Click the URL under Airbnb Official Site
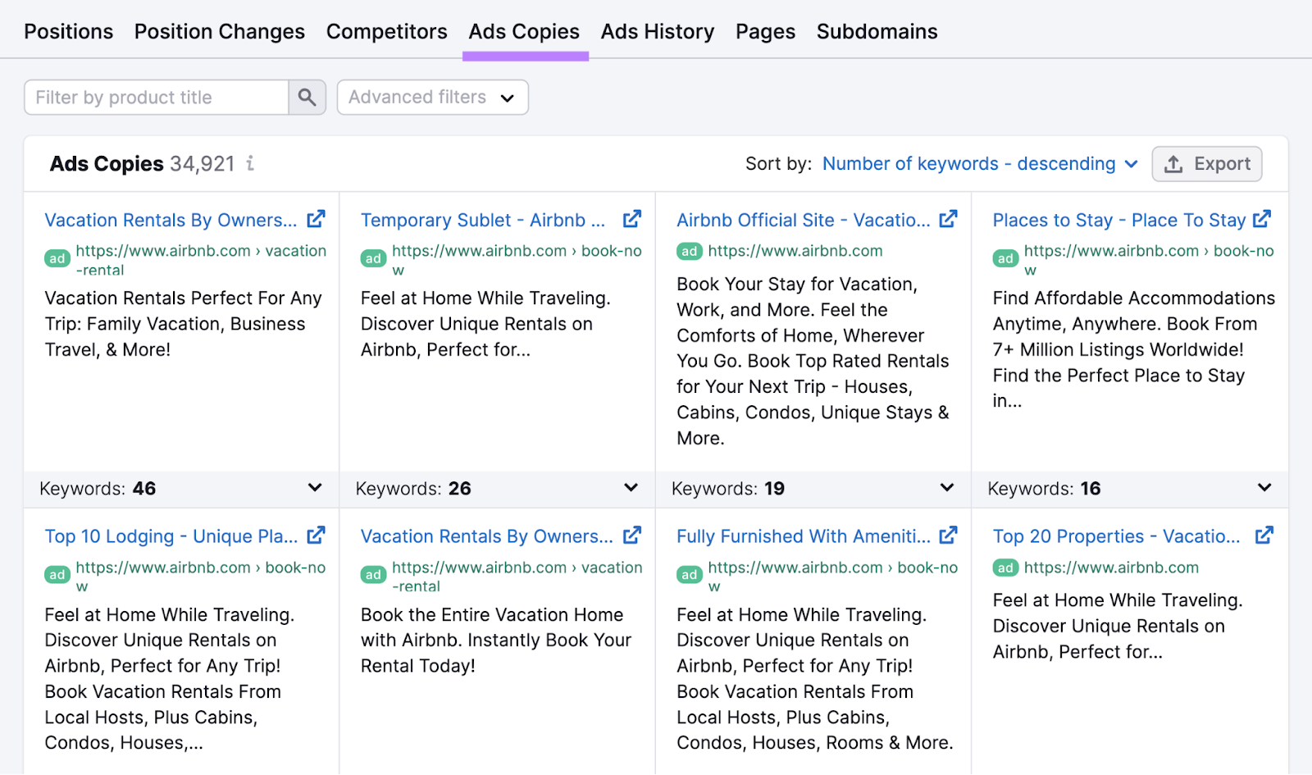Image resolution: width=1312 pixels, height=775 pixels. pyautogui.click(x=795, y=251)
